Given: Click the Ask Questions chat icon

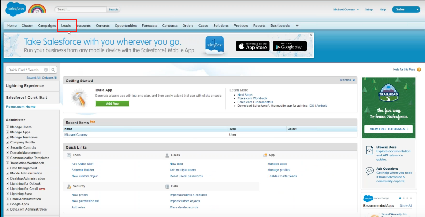Looking at the screenshot, I should (370, 171).
